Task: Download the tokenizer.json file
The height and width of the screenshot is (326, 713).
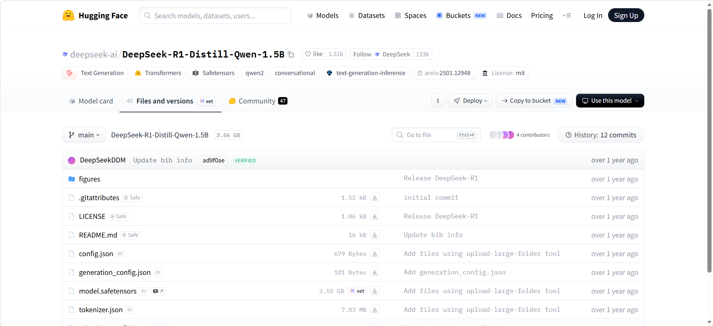Action: coord(375,310)
